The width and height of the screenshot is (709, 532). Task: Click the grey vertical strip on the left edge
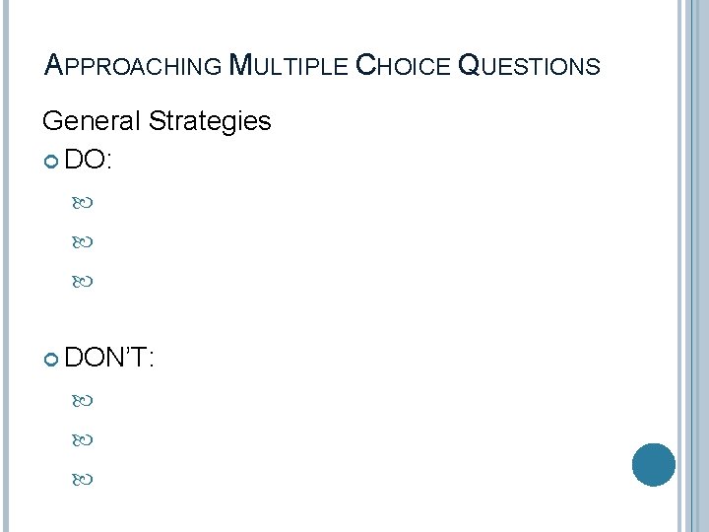[3, 266]
